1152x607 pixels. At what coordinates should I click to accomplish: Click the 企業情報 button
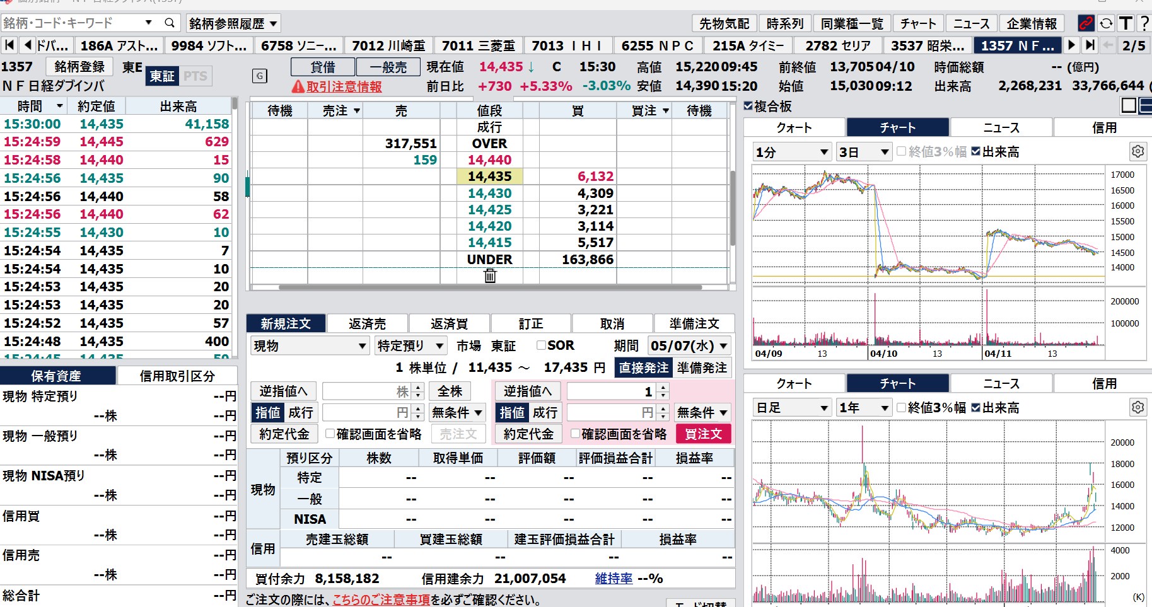point(1032,23)
